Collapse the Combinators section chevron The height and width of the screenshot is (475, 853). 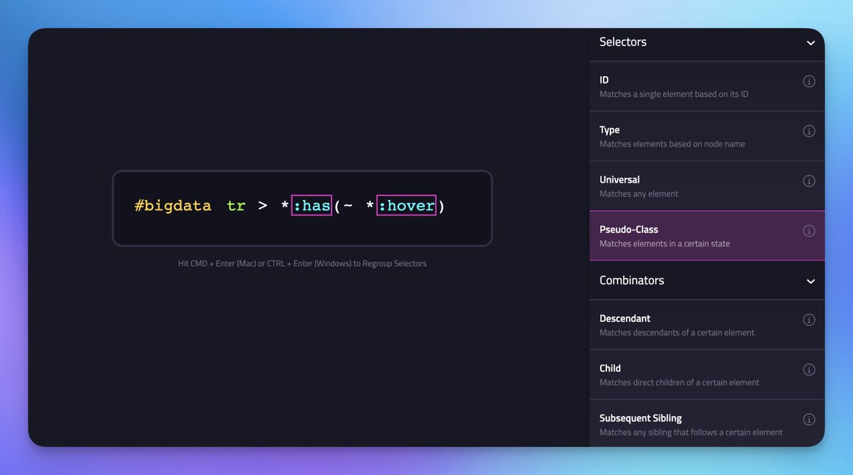click(810, 281)
